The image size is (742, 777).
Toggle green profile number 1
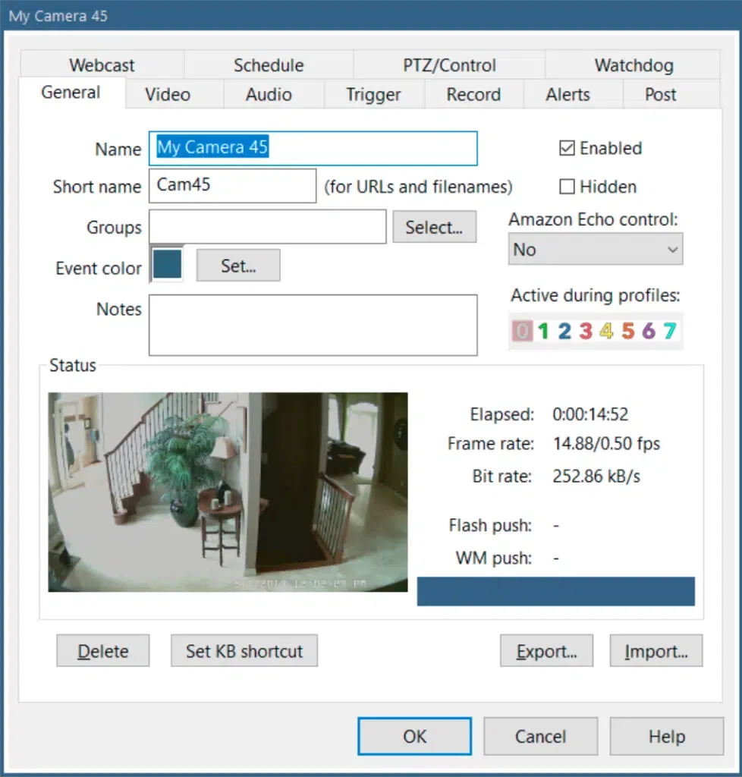(x=543, y=331)
